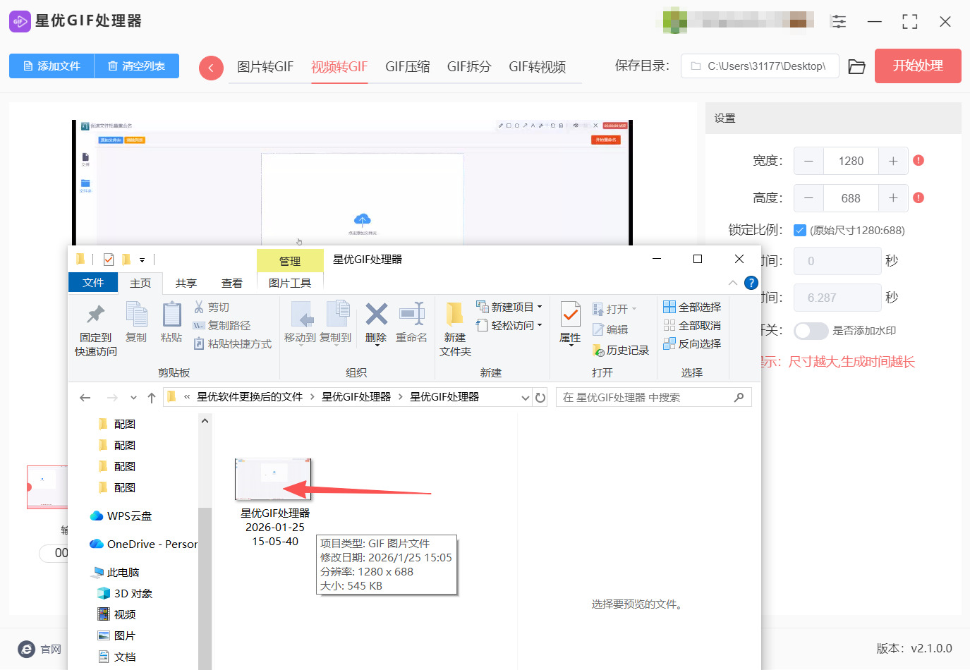Open the blue help icon in Explorer
Viewport: 970px width, 670px height.
[751, 283]
